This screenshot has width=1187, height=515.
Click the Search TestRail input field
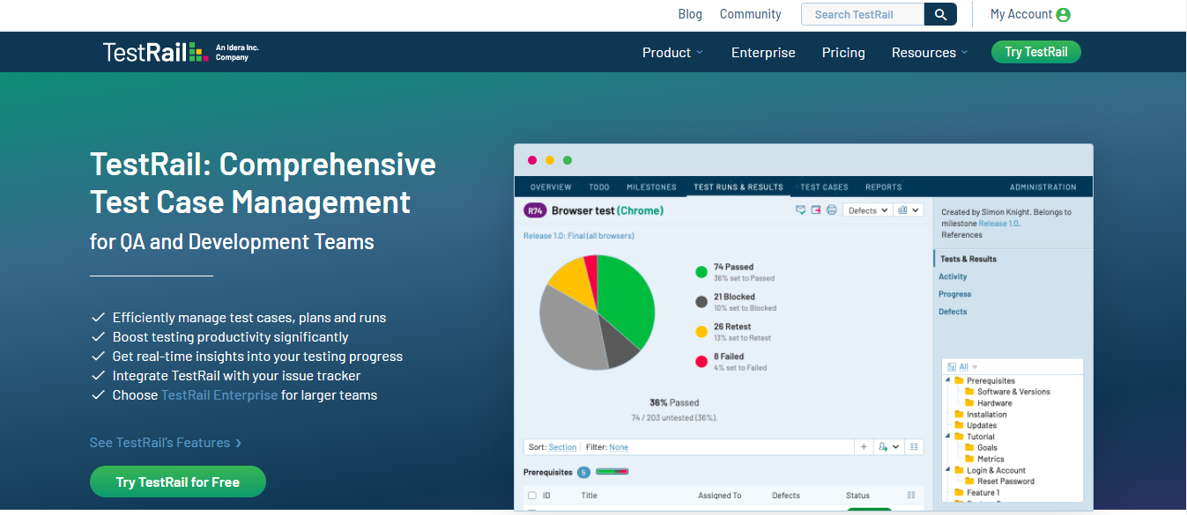[x=863, y=14]
